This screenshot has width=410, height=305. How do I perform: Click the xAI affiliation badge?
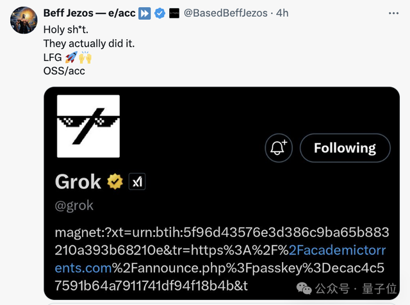(x=137, y=182)
